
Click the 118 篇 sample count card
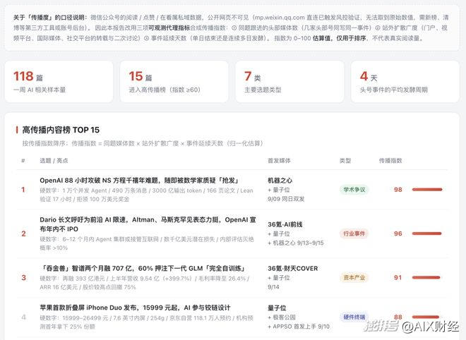(59, 81)
